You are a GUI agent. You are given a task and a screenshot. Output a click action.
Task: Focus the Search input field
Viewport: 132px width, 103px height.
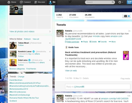[99, 2]
